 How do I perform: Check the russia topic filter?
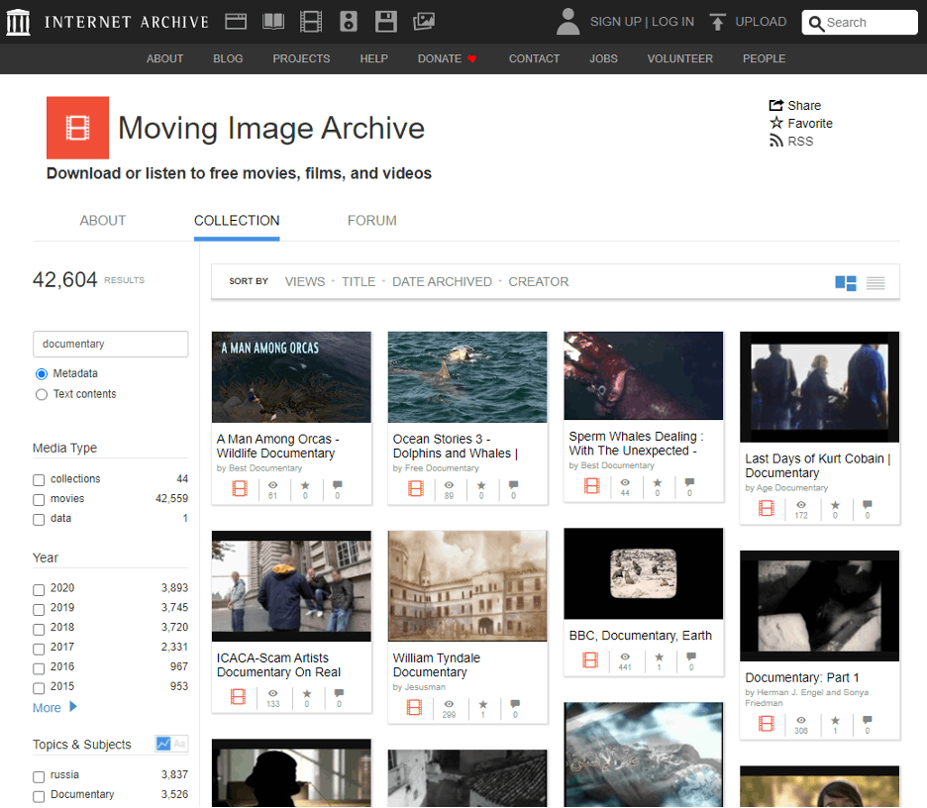[x=39, y=776]
